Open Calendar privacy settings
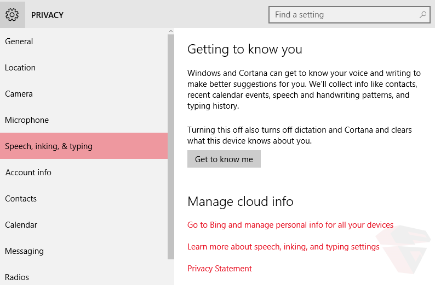Image resolution: width=435 pixels, height=285 pixels. pos(21,225)
